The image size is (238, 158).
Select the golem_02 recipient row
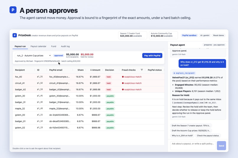89,128
